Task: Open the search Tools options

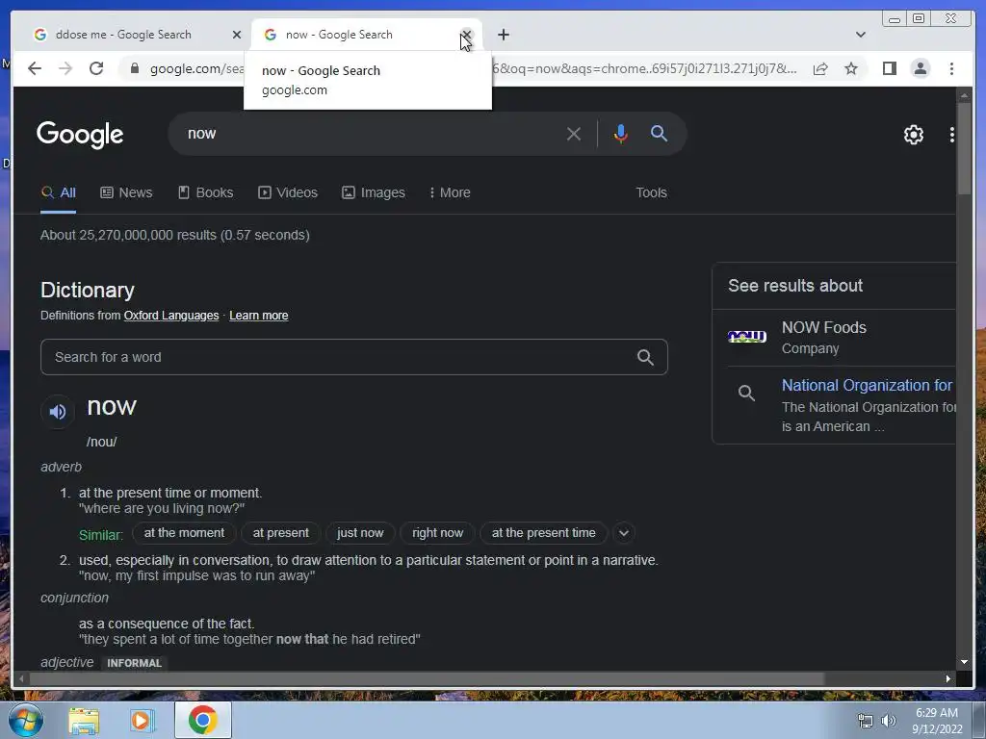Action: pyautogui.click(x=651, y=192)
